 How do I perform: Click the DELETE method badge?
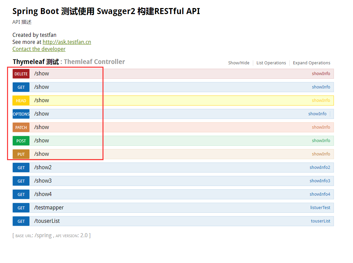[21, 74]
